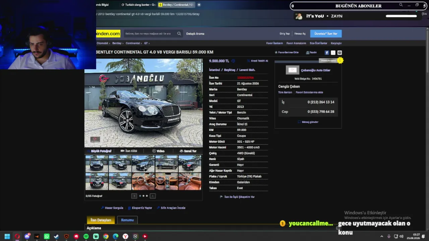
Task: Add listing via Favorilerime Ekle
Action: point(287,53)
